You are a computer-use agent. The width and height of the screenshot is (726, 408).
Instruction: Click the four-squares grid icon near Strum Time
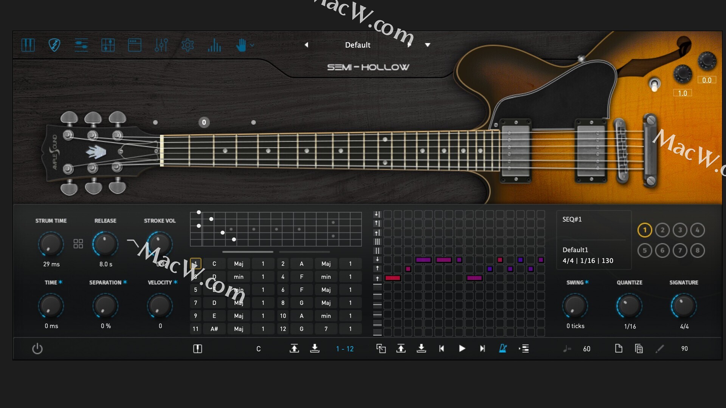coord(78,244)
